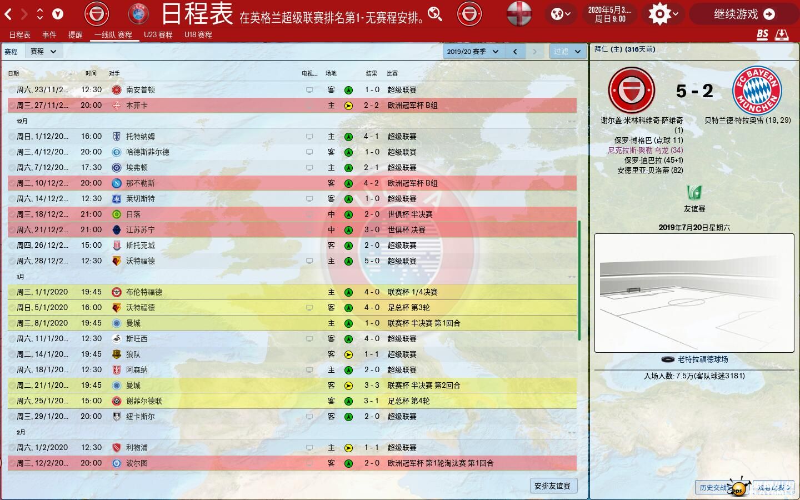Toggle the tick circle on 阿森纳 row

(x=12, y=369)
